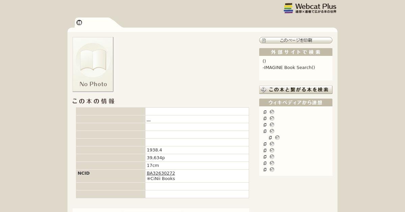Click the arrow icon on この本と繋がる本を検索

[x=264, y=90]
